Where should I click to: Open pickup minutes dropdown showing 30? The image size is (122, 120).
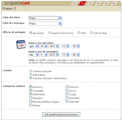76,46
